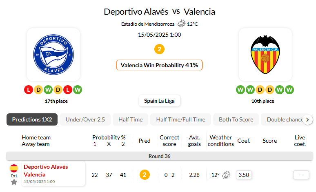Switch to the Under/Over 2.5 tab
Image resolution: width=316 pixels, height=192 pixels.
coord(85,119)
